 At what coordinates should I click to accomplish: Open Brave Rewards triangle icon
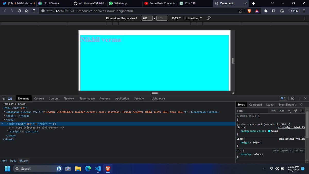click(x=257, y=11)
